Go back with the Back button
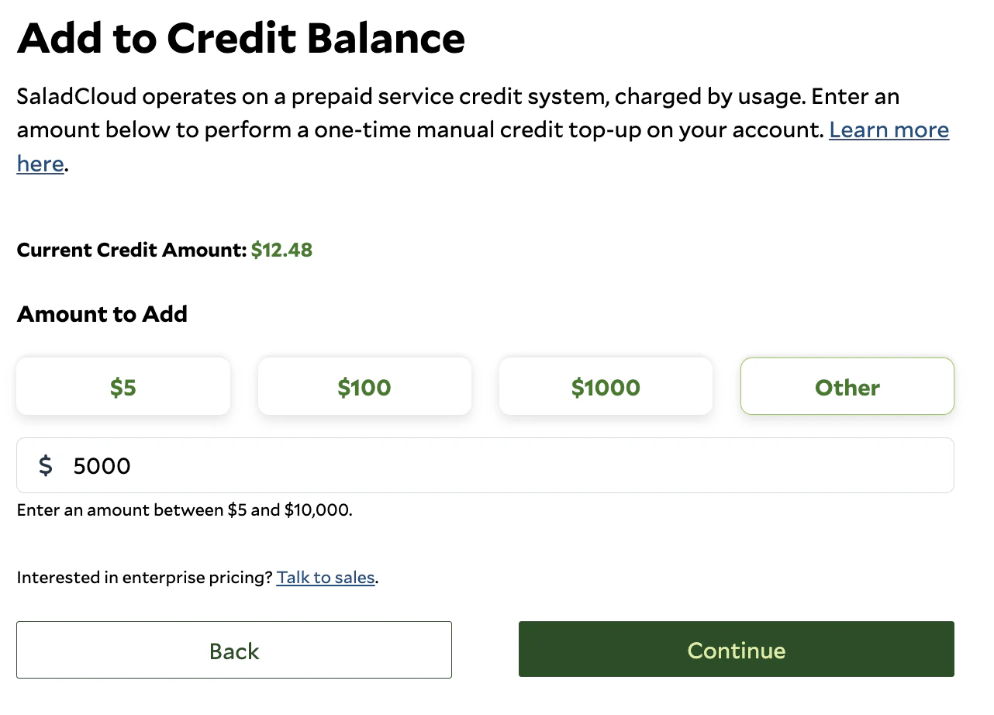Image resolution: width=994 pixels, height=715 pixels. (234, 650)
